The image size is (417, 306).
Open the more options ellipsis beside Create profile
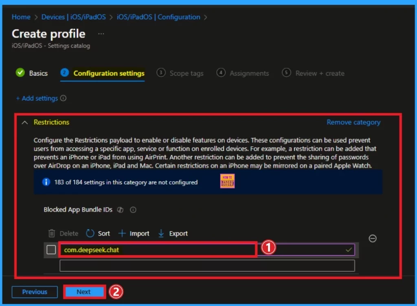(101, 34)
